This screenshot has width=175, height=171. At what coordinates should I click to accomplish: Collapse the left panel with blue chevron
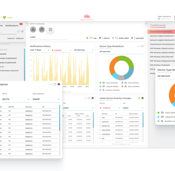coord(28,24)
